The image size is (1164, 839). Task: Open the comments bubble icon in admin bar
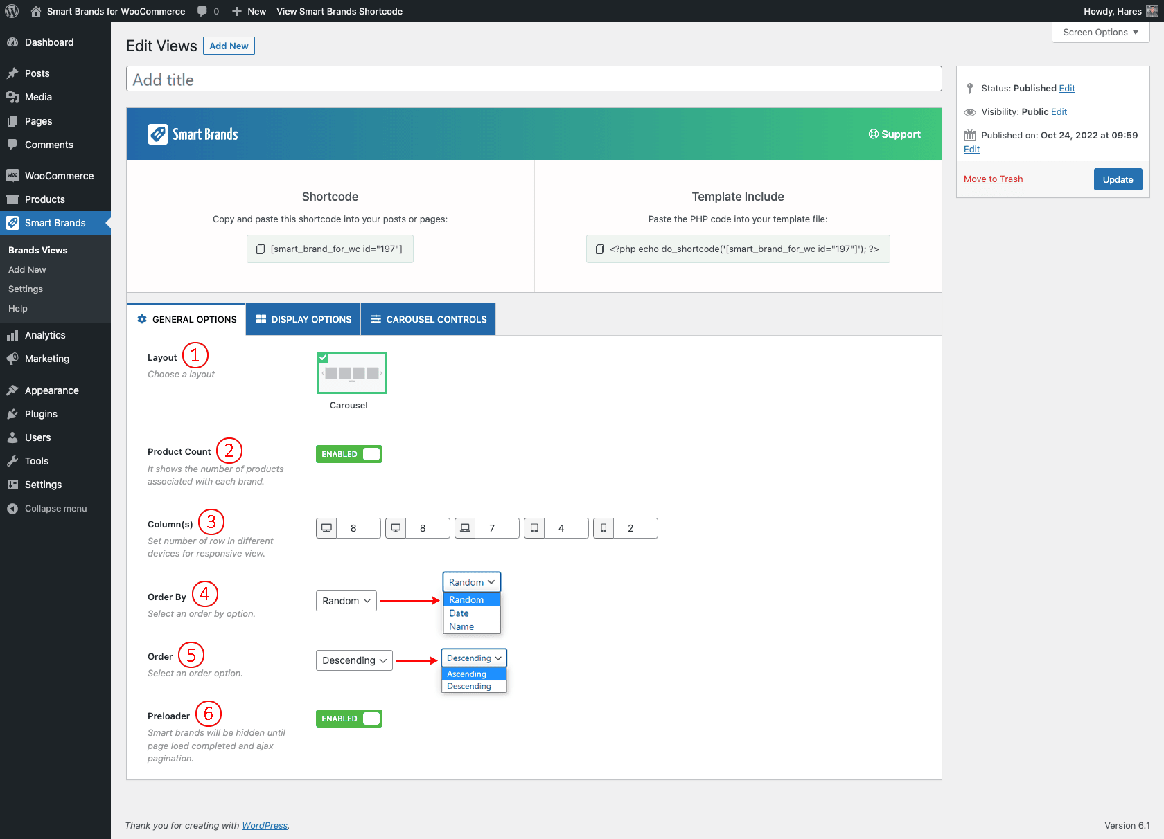(x=202, y=11)
